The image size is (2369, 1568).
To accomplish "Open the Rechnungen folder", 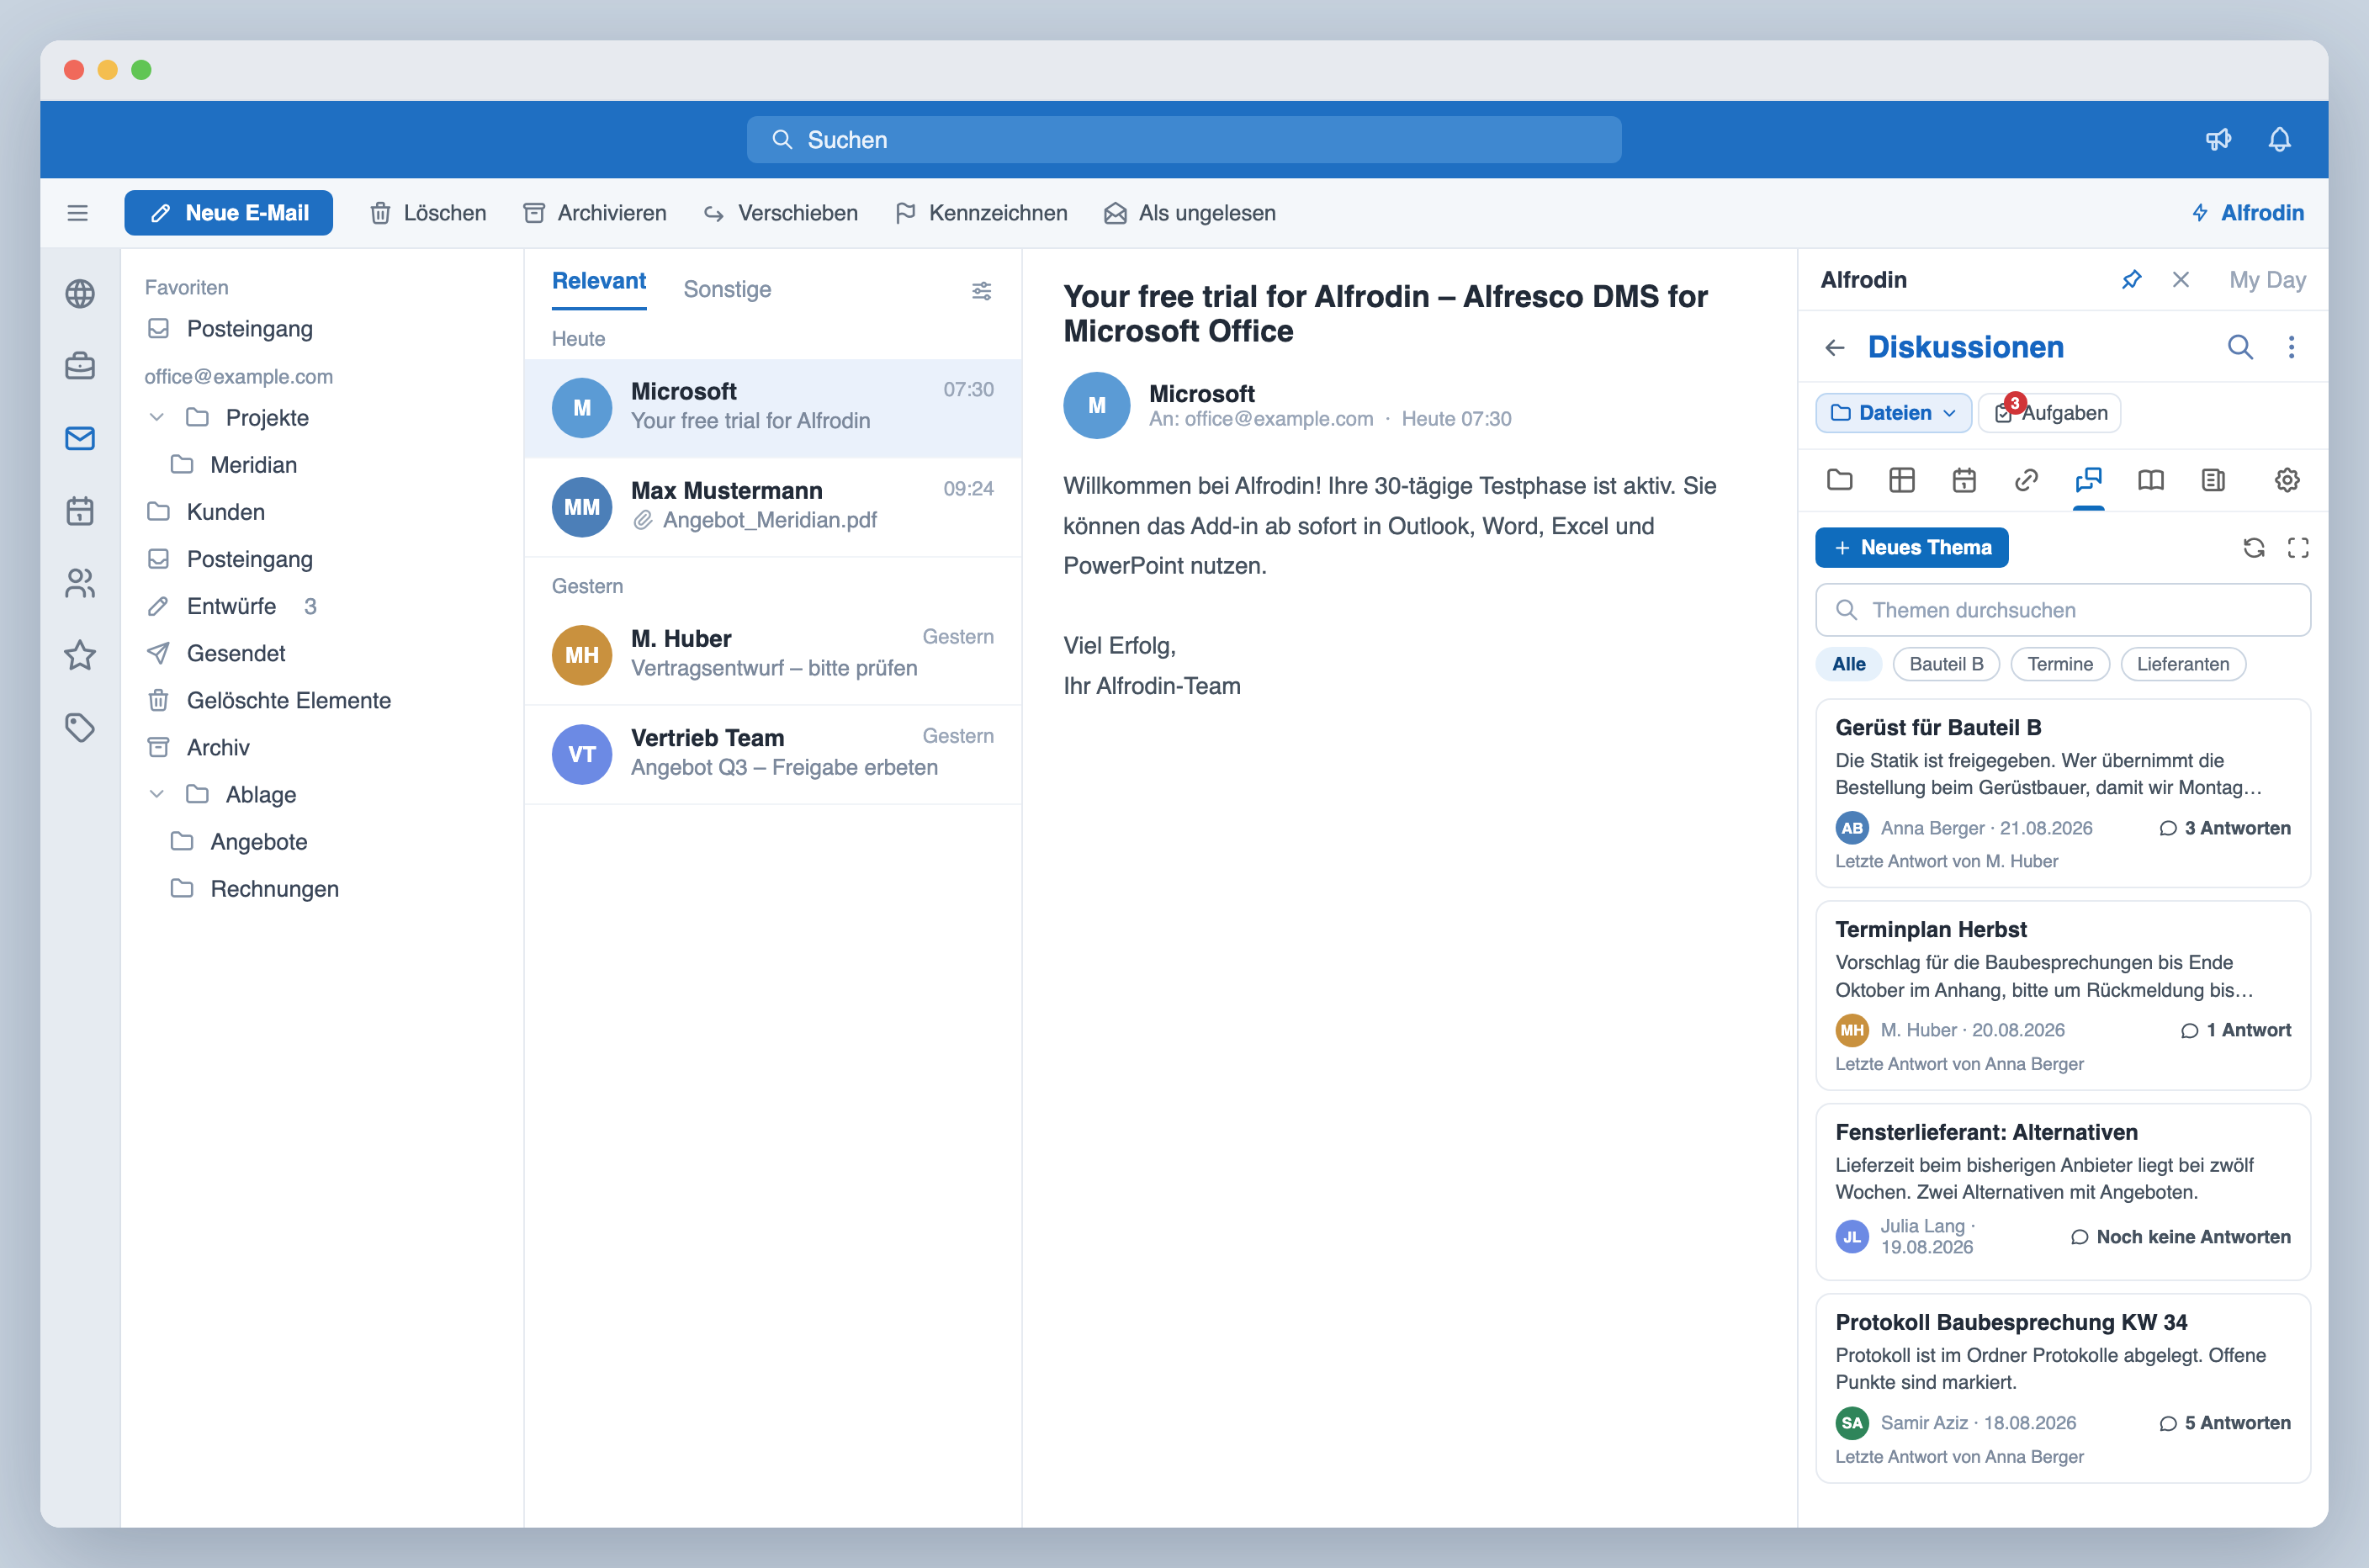I will (255, 888).
